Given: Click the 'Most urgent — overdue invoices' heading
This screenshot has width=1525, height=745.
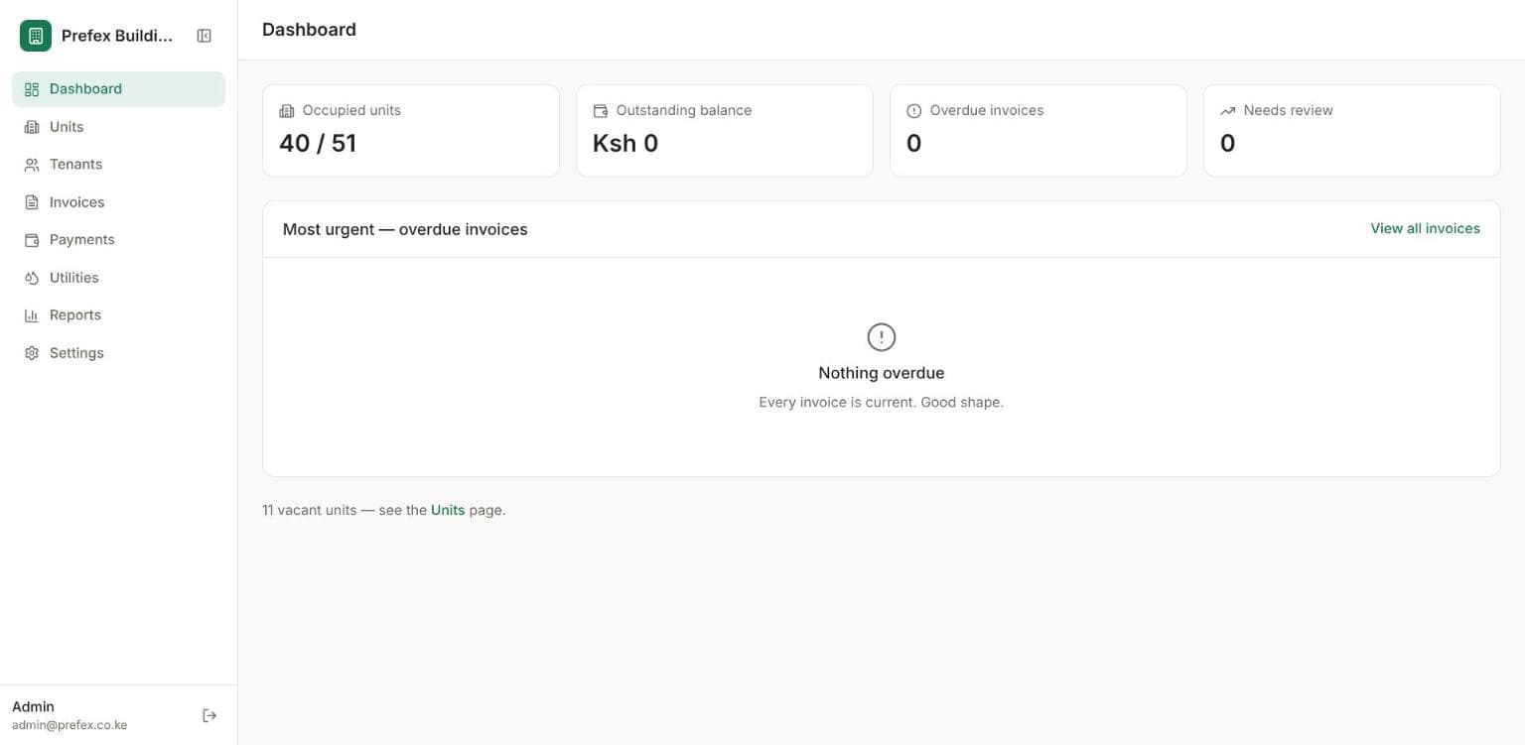Looking at the screenshot, I should tap(405, 229).
